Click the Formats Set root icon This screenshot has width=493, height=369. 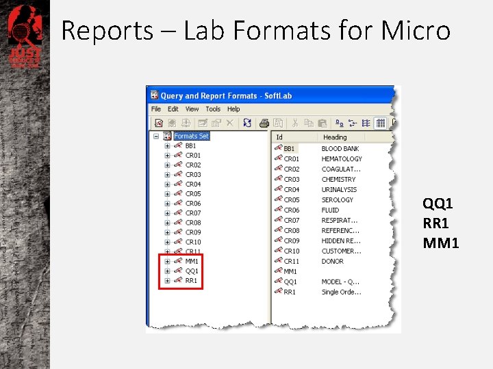(167, 136)
